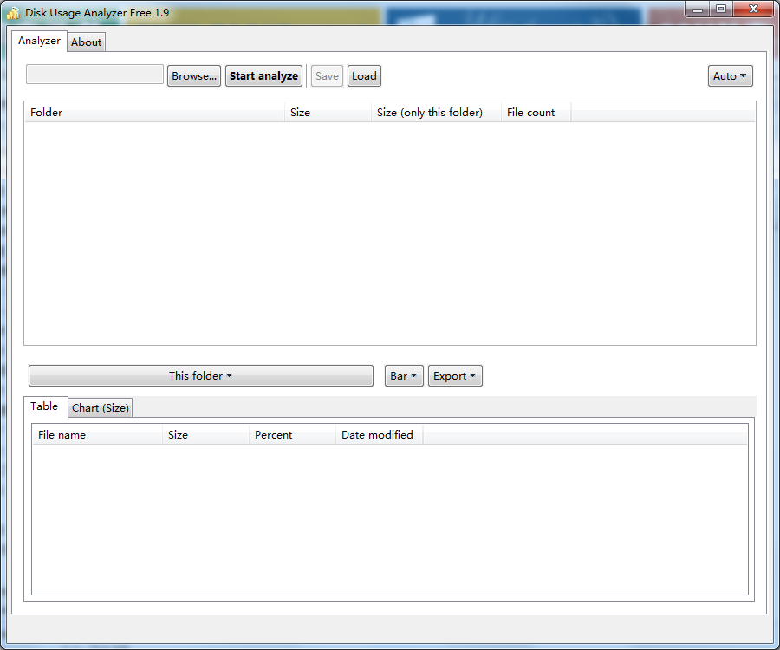Select the Table tab
The width and height of the screenshot is (780, 650).
pyautogui.click(x=44, y=406)
